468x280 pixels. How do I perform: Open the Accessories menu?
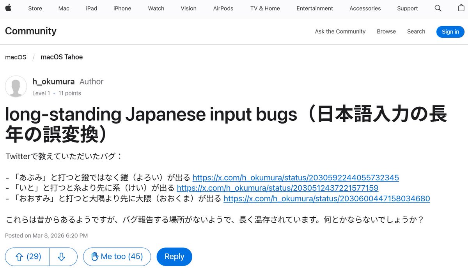click(365, 8)
